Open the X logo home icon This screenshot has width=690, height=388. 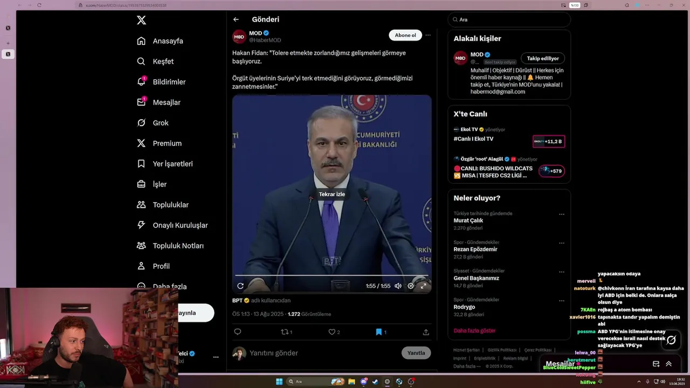(141, 20)
